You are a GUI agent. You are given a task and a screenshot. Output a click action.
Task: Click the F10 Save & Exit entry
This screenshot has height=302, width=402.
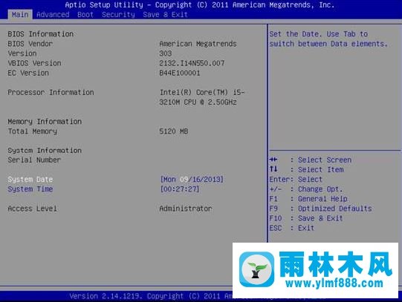pyautogui.click(x=306, y=218)
